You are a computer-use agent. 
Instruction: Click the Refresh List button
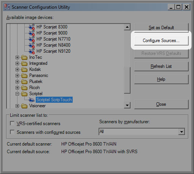pyautogui.click(x=161, y=66)
